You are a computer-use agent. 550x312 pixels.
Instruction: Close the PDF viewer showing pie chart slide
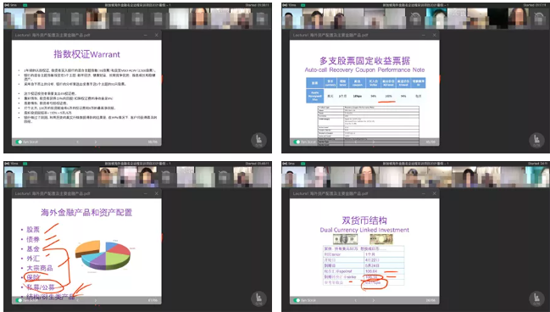[157, 193]
